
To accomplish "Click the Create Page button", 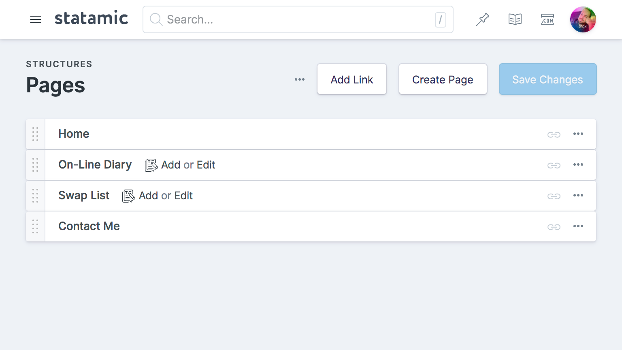I will 443,79.
